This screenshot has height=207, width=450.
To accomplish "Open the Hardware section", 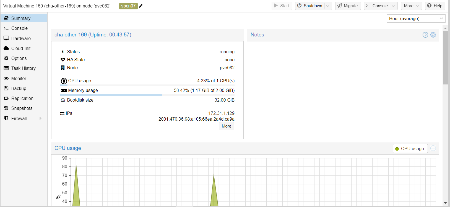I will (x=24, y=38).
